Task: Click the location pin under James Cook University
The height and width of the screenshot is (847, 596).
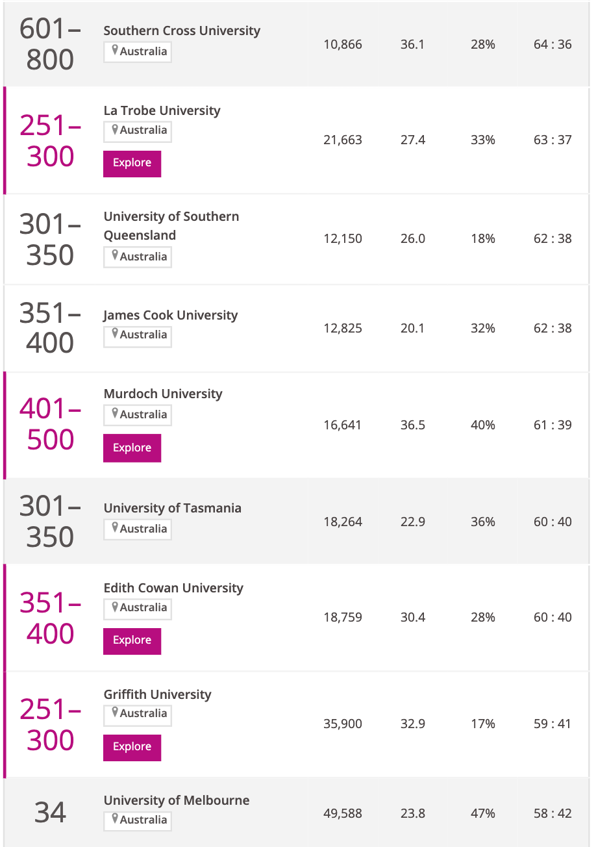Action: pos(115,334)
